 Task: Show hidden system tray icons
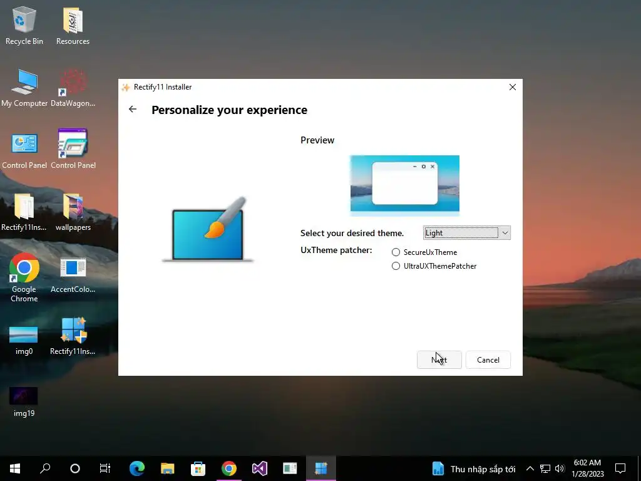[530, 468]
